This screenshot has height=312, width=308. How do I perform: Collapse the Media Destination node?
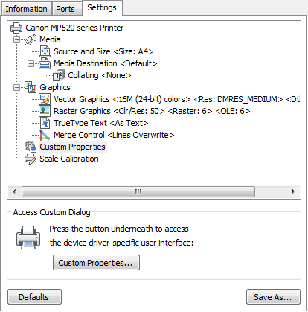tap(31, 63)
